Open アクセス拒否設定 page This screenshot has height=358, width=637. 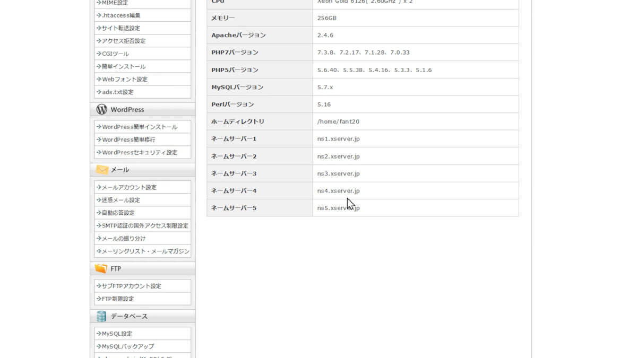point(124,41)
